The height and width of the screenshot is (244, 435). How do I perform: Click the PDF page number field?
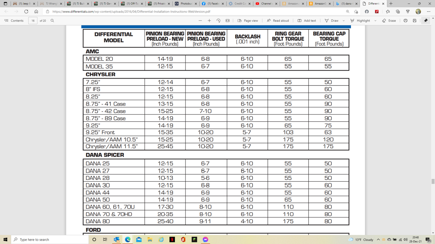33,21
